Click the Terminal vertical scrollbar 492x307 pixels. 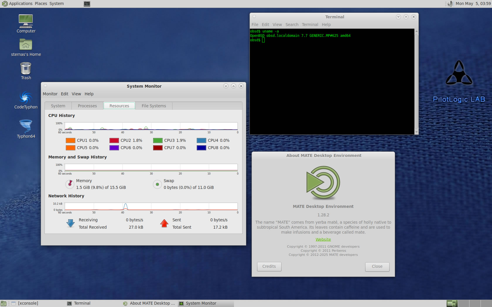point(416,82)
